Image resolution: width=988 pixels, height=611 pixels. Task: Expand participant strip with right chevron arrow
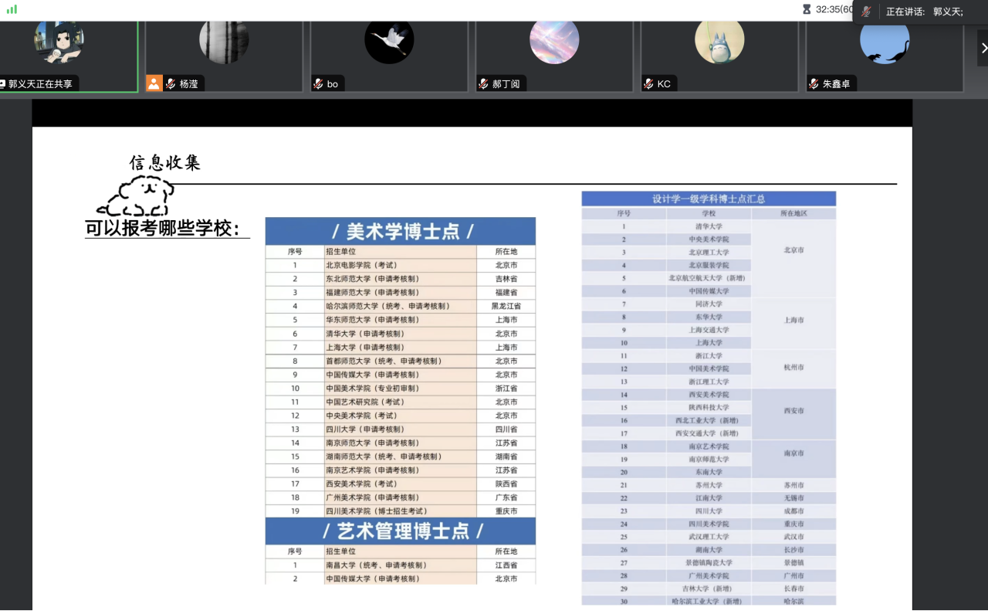(x=983, y=48)
